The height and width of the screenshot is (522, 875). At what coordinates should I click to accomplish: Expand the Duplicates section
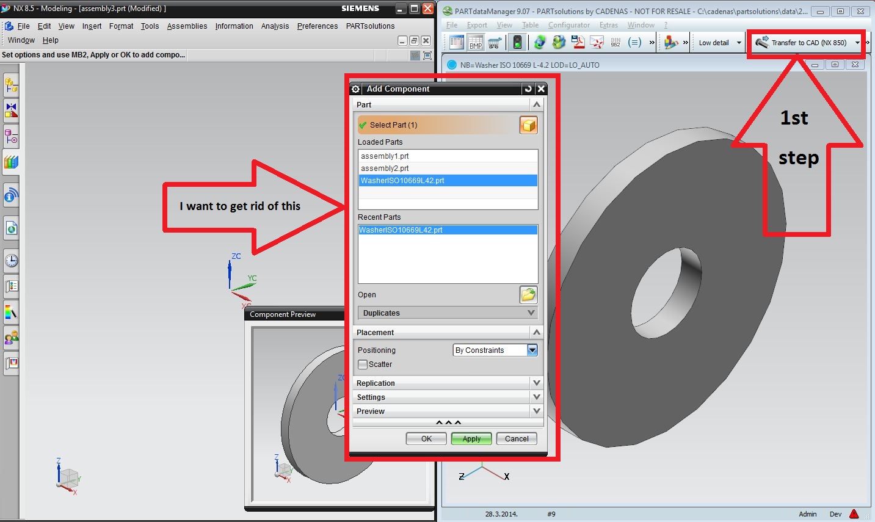(x=448, y=313)
